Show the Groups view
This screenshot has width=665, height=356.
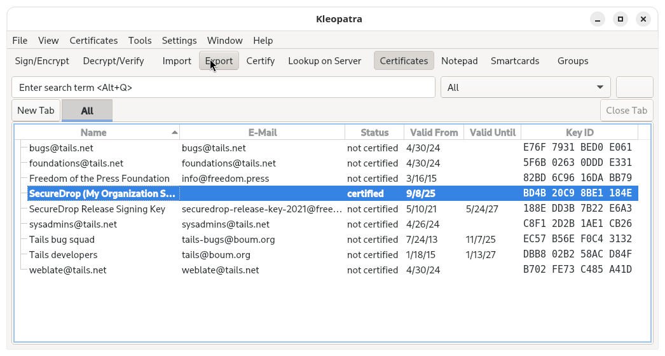[x=572, y=61]
